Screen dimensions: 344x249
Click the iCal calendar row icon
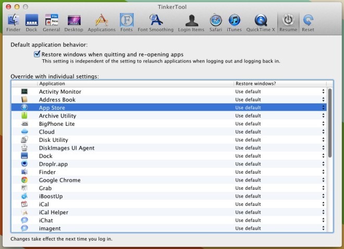(24, 204)
